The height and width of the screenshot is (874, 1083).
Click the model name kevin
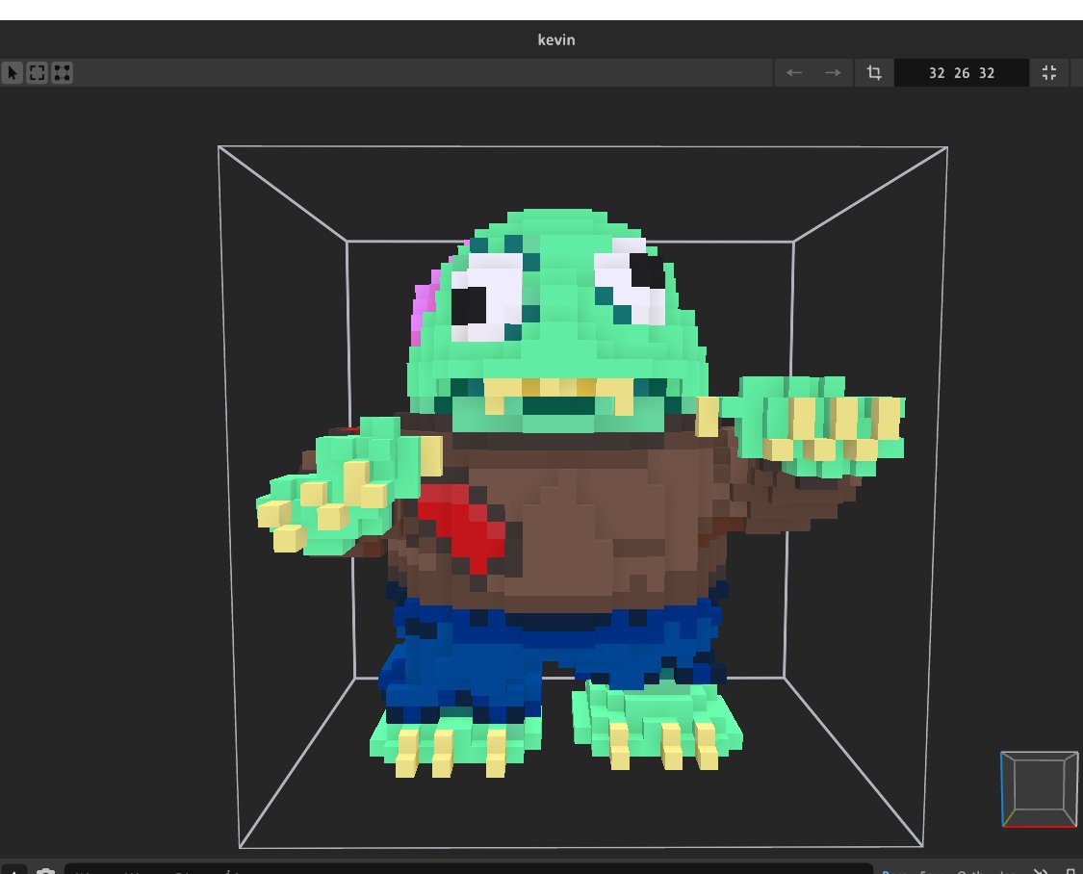(x=556, y=40)
